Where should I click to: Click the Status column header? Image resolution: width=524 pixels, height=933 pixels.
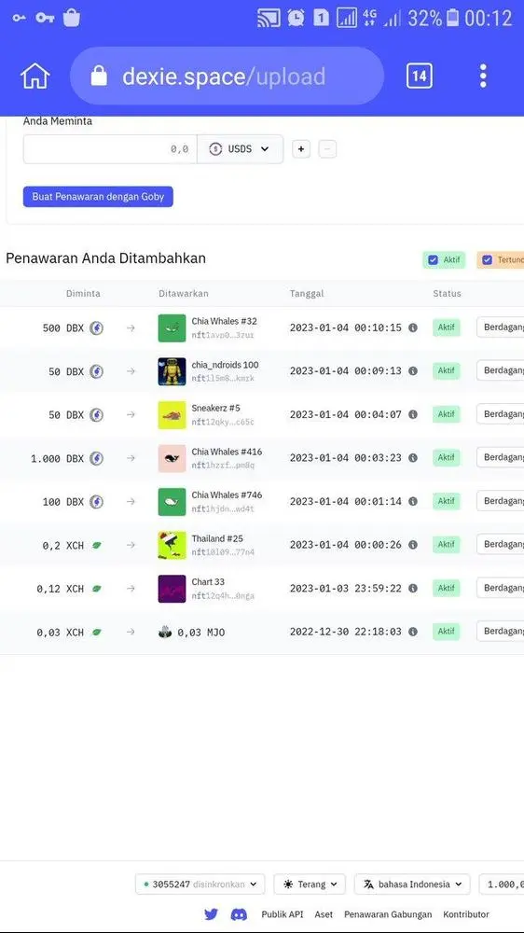click(x=447, y=293)
